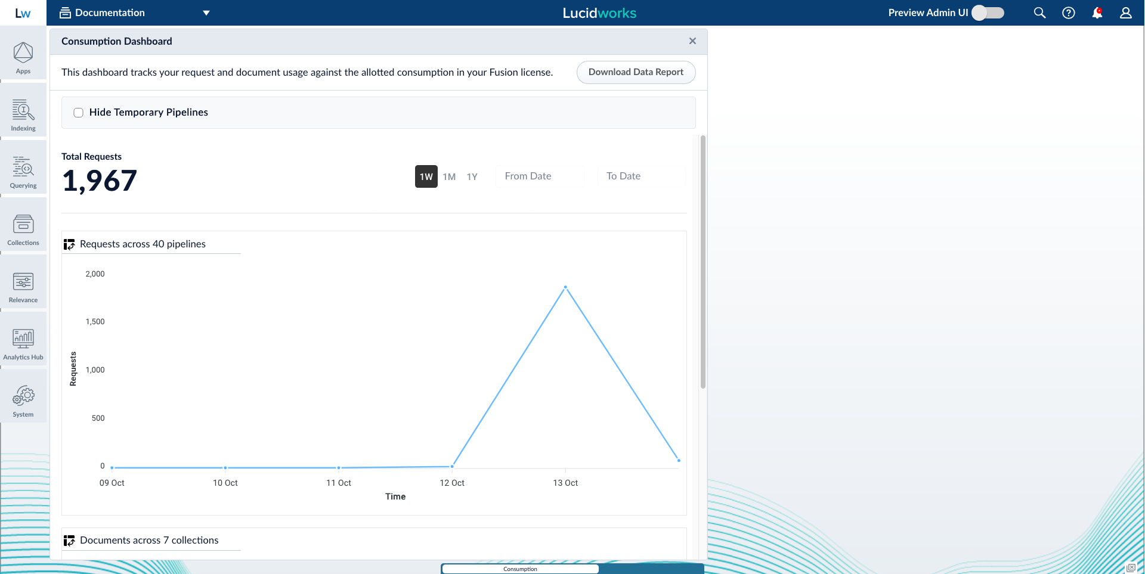Viewport: 1145px width, 574px height.
Task: Click the Documents across 7 collections heading
Action: point(149,541)
